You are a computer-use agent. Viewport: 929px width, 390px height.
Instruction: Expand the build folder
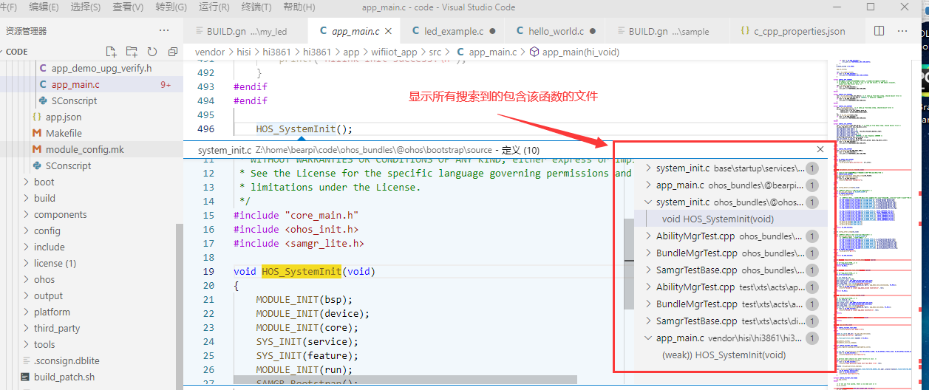(44, 198)
